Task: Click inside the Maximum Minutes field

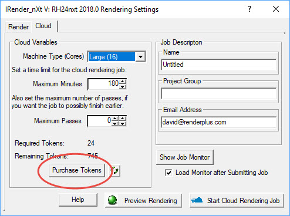Action: [103, 84]
